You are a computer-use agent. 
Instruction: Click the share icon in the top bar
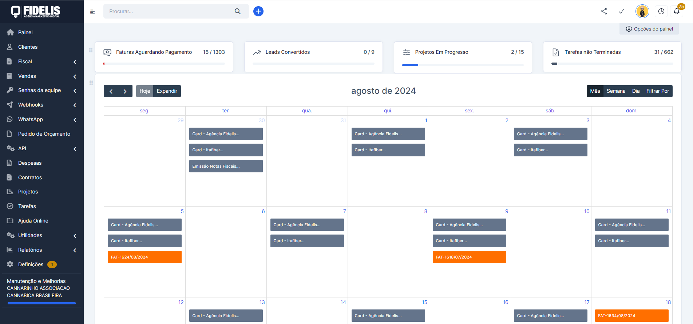[x=604, y=11]
